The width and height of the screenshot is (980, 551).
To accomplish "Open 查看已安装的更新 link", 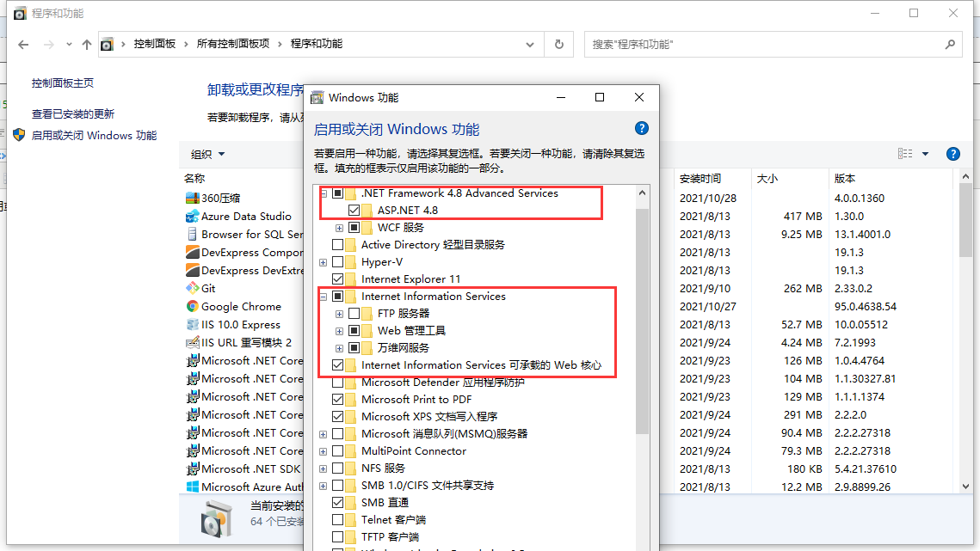I will (73, 113).
